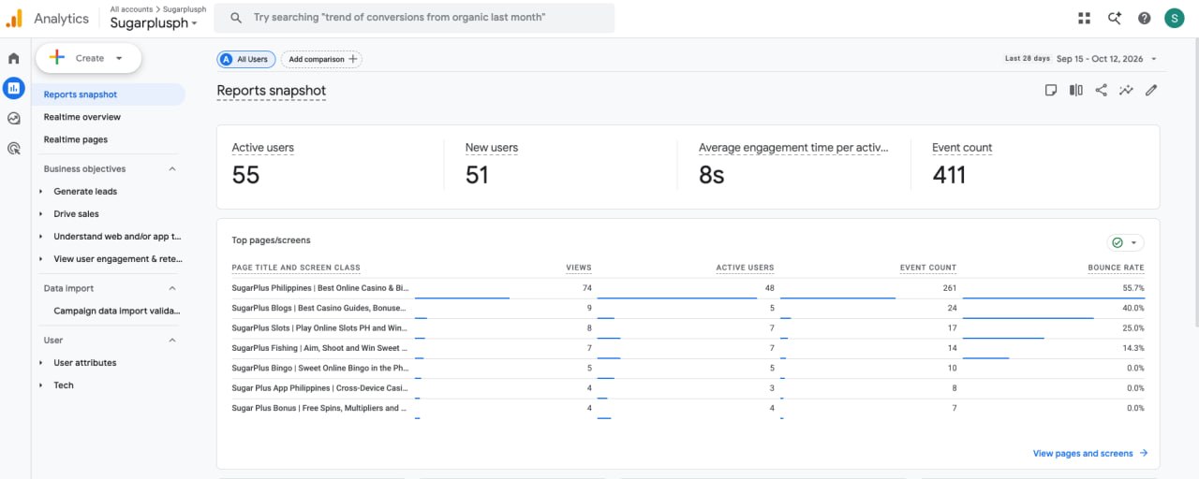Collapse the Data import section

tap(172, 288)
